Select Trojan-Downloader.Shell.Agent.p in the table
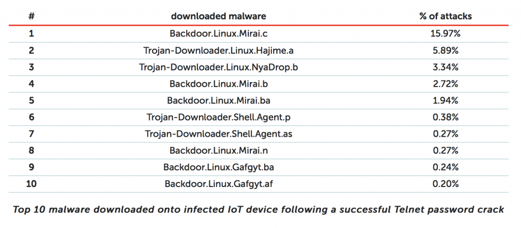 coord(218,117)
